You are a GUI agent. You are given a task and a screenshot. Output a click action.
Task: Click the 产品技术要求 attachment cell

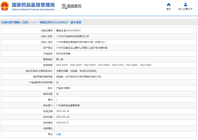(63, 88)
